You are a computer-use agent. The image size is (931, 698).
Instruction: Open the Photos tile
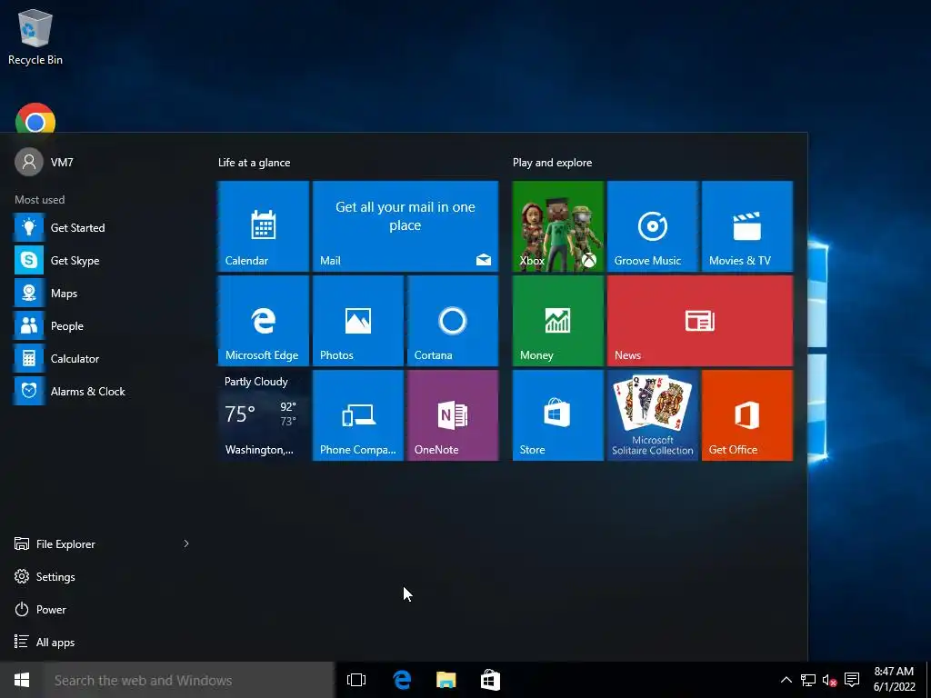(x=358, y=321)
